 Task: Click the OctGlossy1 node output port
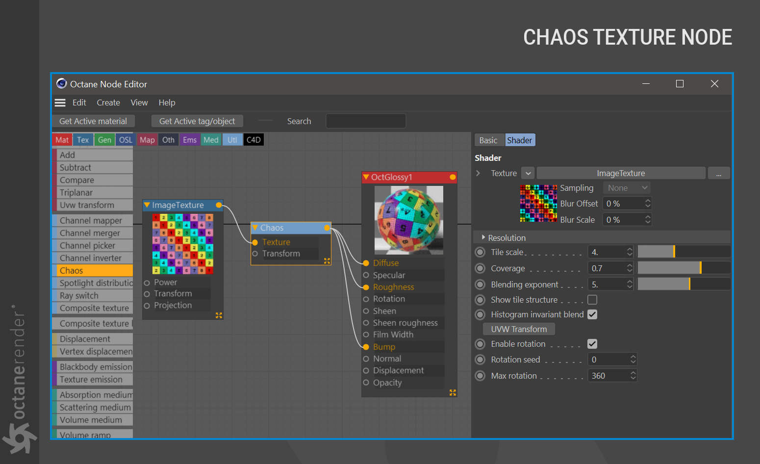(453, 177)
